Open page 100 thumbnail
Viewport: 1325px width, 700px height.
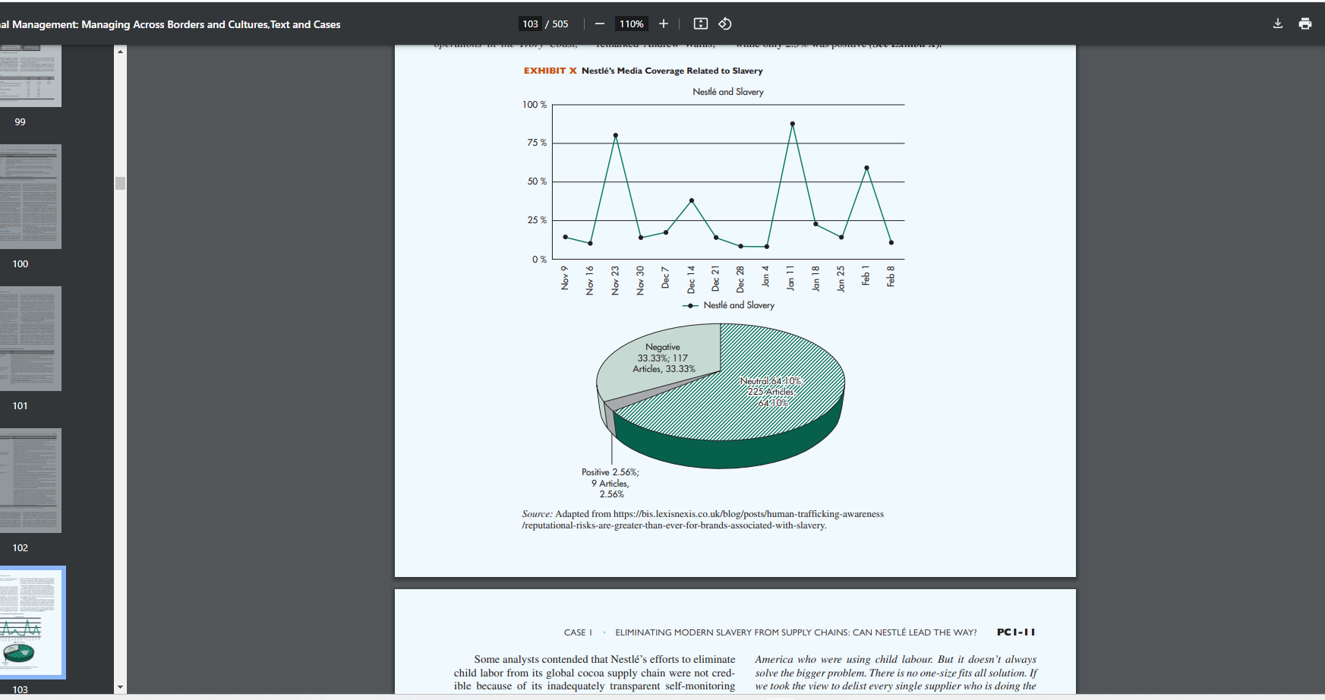[29, 197]
